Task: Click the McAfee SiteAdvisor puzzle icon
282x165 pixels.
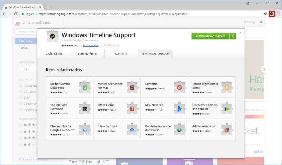Action: click(132, 87)
